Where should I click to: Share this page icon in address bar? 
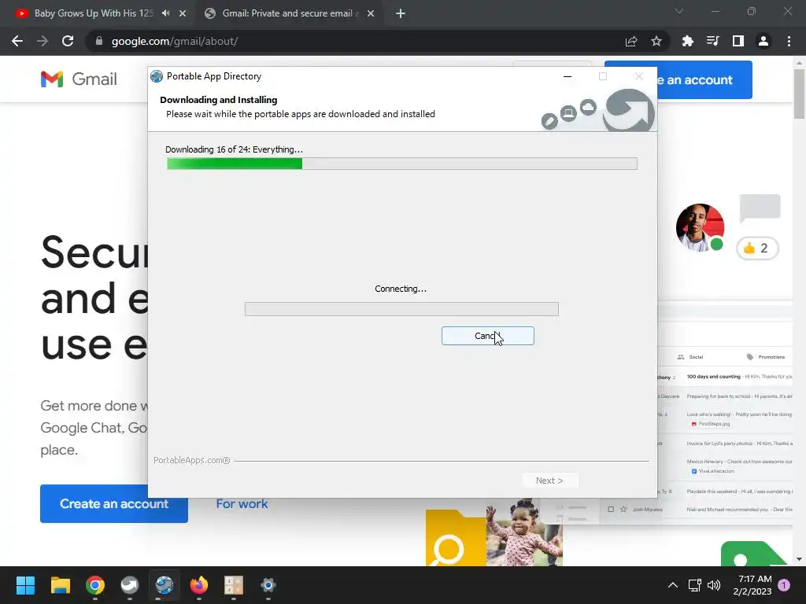click(x=631, y=41)
